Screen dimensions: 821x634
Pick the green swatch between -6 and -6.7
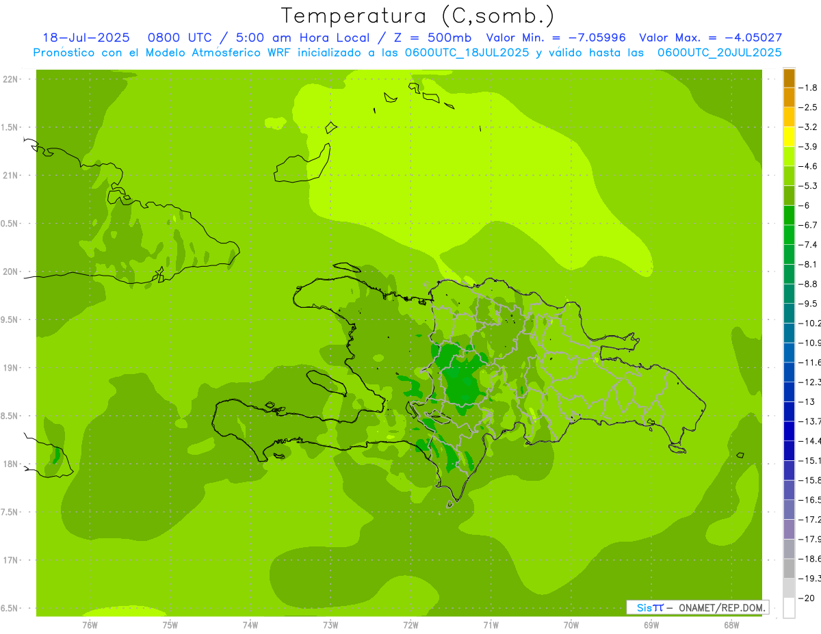pyautogui.click(x=789, y=215)
